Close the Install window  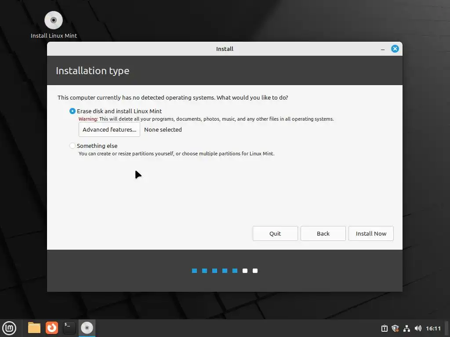coord(395,49)
